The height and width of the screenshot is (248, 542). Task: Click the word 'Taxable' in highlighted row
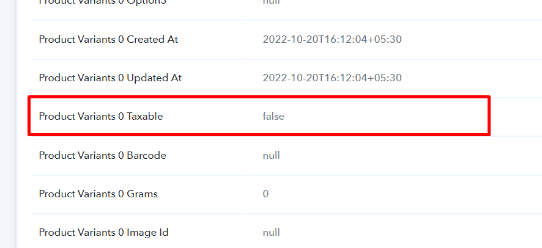click(x=144, y=116)
